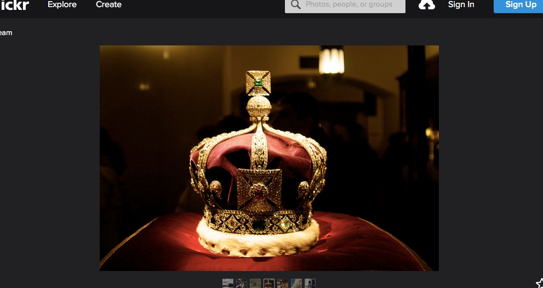Select the last thumbnail in the filmstrip
Image resolution: width=543 pixels, height=288 pixels.
click(310, 284)
